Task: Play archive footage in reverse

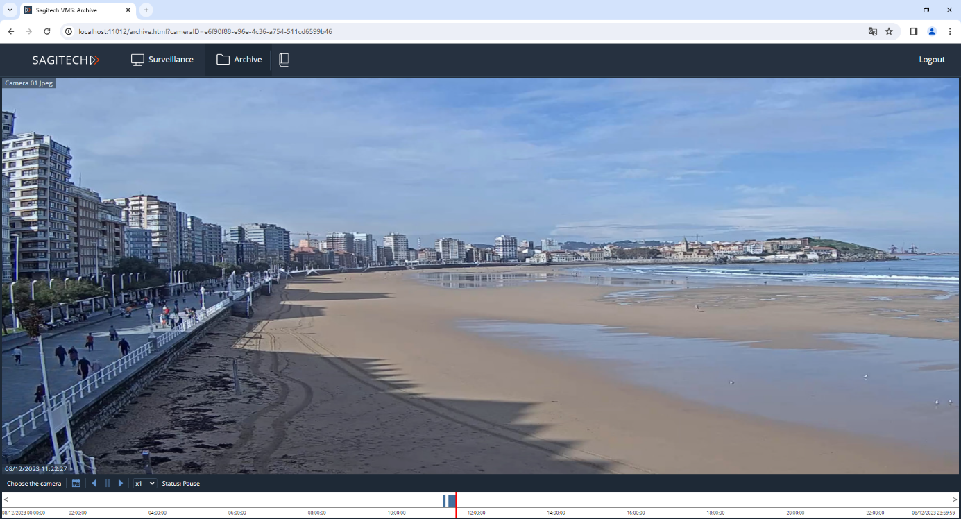Action: 94,484
